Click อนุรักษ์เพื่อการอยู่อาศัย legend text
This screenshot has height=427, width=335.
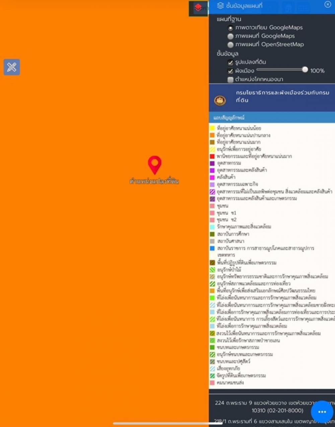tap(239, 149)
